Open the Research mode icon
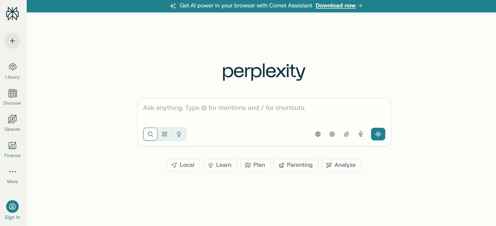Viewport: 496px width, 226px height. (164, 134)
